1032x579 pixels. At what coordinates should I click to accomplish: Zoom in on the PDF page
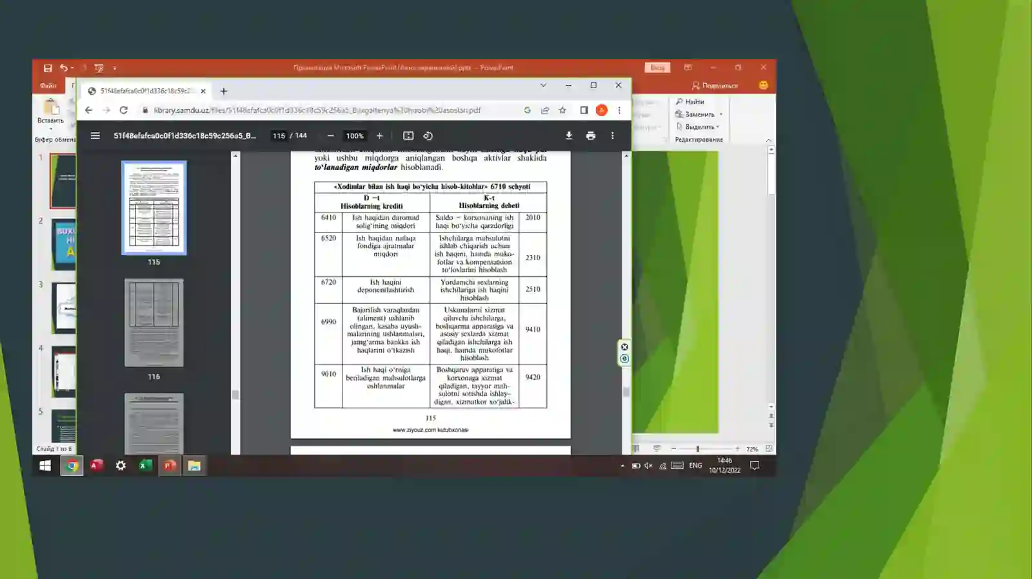(x=380, y=136)
